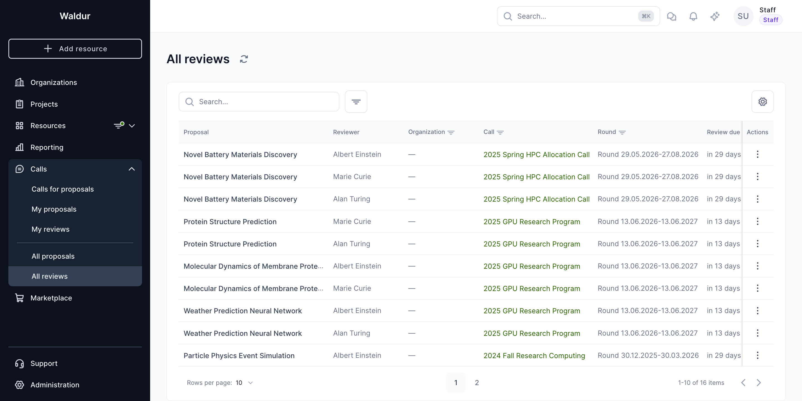The width and height of the screenshot is (802, 401).
Task: Open the Call column filter
Action: click(500, 132)
